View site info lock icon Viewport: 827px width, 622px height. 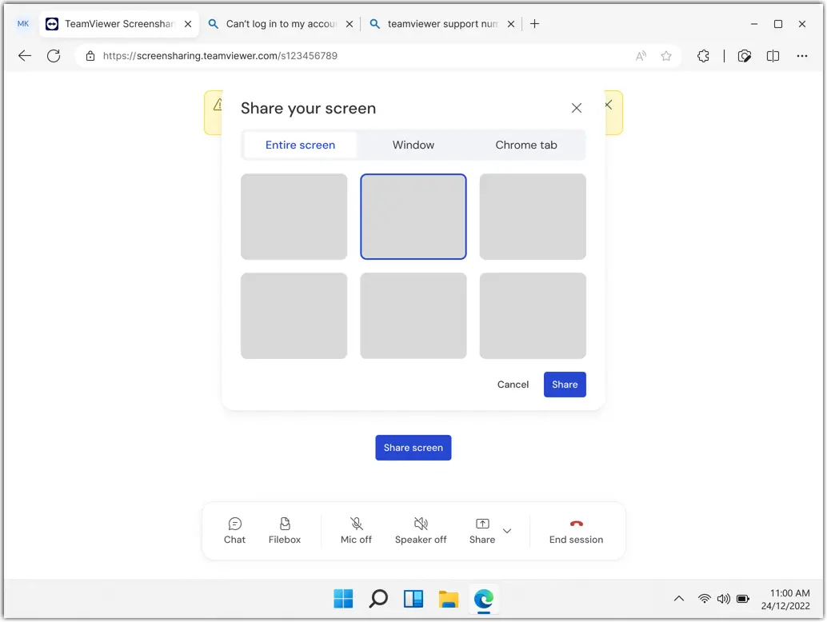pos(90,56)
